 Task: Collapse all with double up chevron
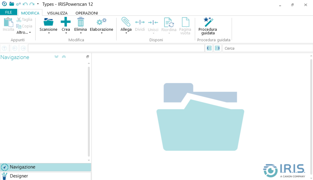coord(64,57)
